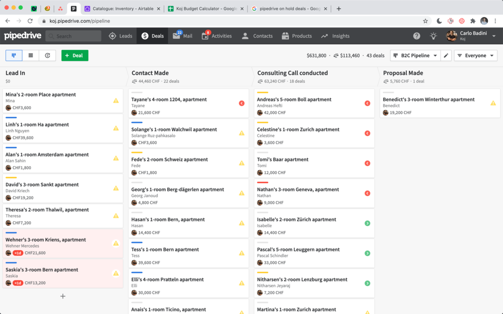Click the green + Deal button
503x314 pixels.
pyautogui.click(x=75, y=55)
